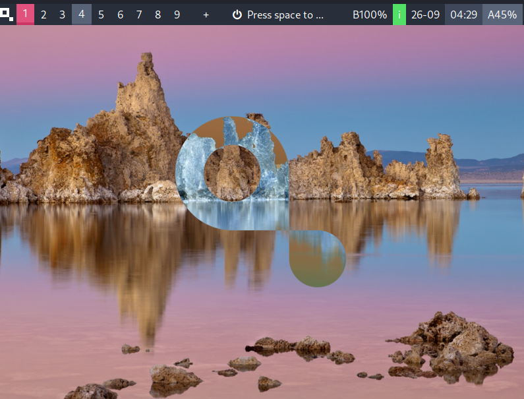Screen dimensions: 524x399
Task: Click the plus button after workspace 9
Action: tap(206, 15)
